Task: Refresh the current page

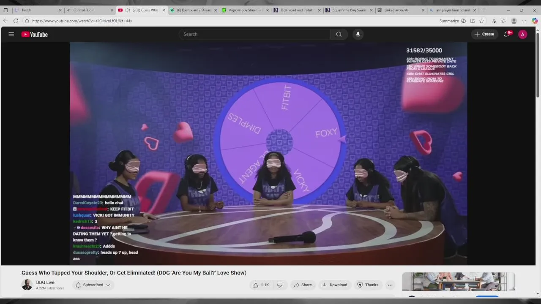Action: pos(16,21)
